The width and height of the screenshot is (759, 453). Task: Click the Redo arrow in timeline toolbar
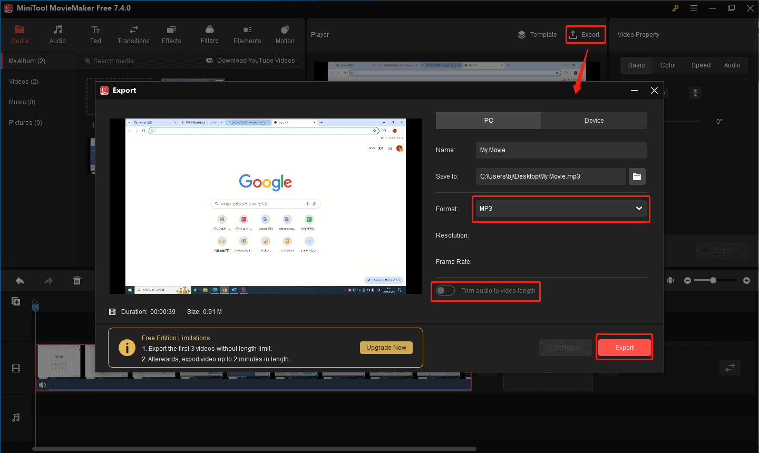48,281
